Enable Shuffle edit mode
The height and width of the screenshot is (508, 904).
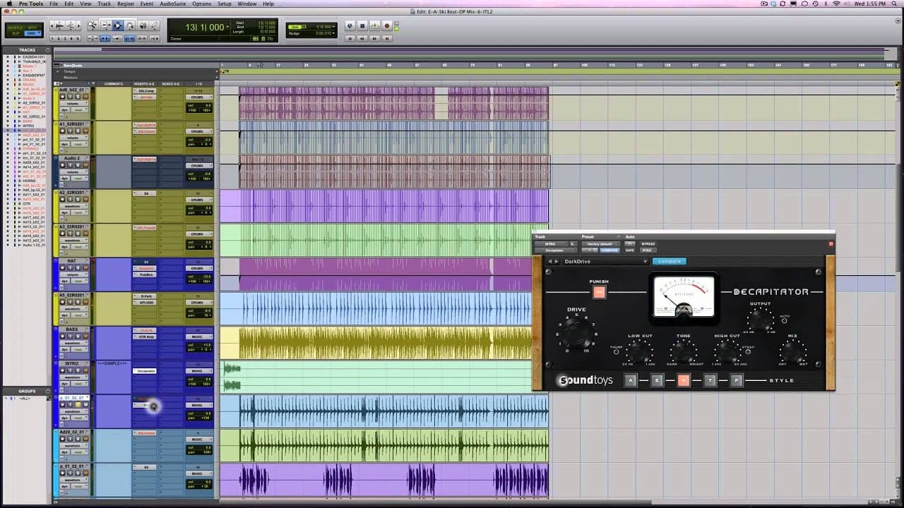(16, 28)
